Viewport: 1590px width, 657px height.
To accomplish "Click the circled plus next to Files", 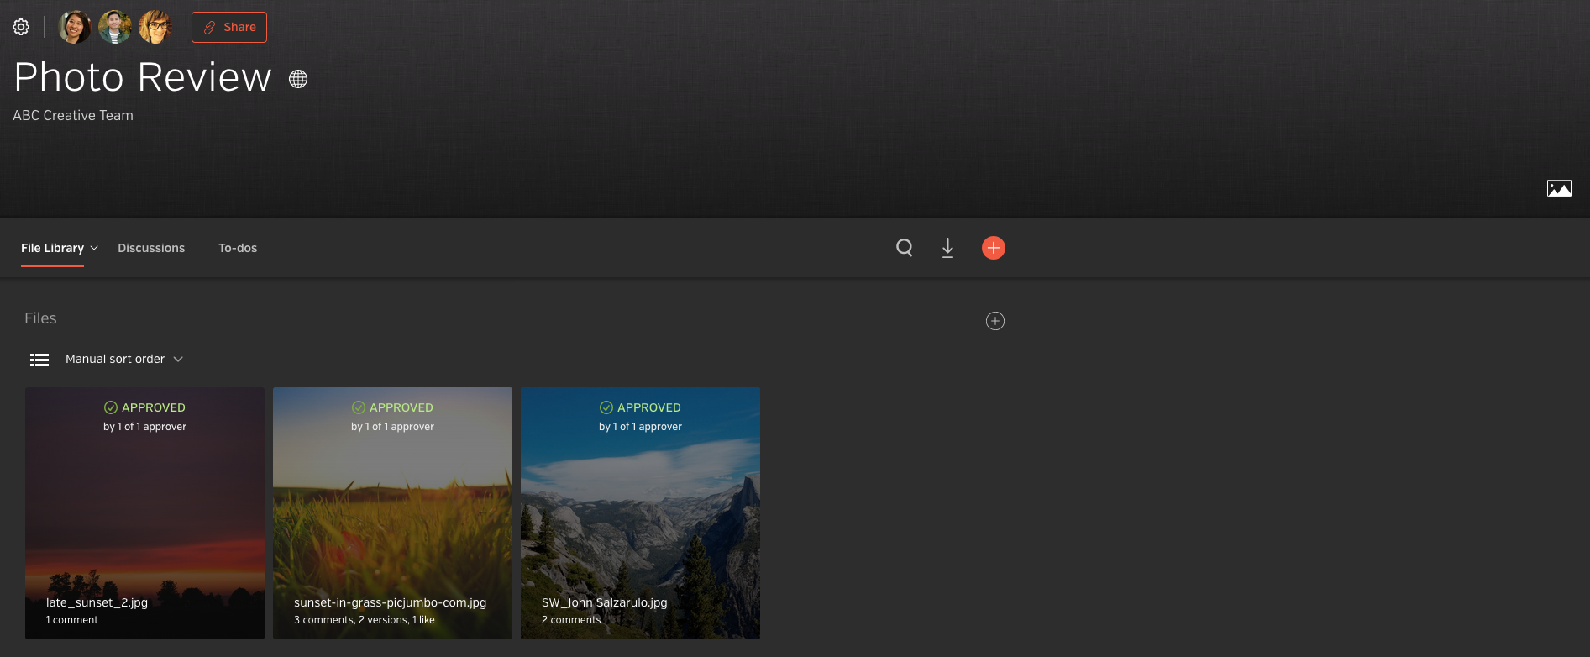I will coord(995,321).
